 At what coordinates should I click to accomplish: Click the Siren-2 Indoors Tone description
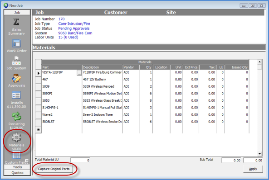coord(103,114)
